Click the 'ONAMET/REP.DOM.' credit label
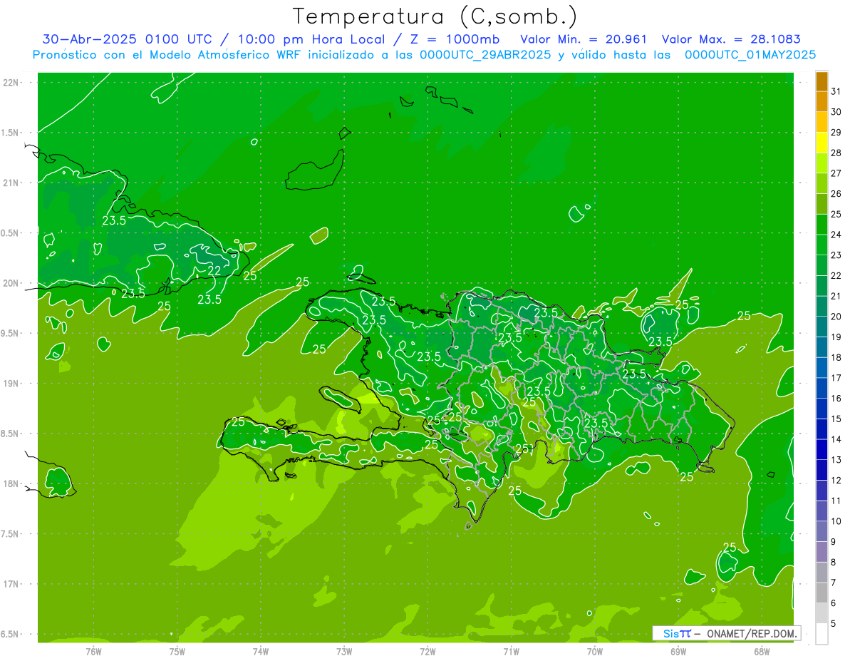The width and height of the screenshot is (855, 661). (x=752, y=633)
